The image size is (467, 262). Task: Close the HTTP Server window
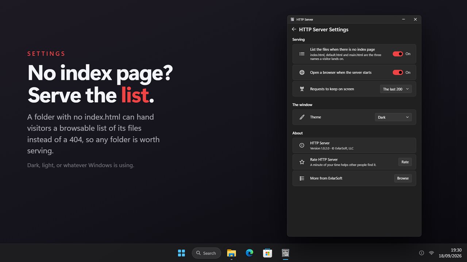415,19
